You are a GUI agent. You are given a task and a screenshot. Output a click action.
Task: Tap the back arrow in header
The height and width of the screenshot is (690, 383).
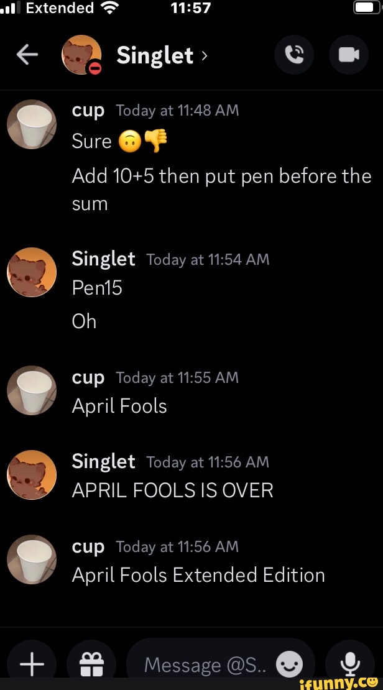26,56
